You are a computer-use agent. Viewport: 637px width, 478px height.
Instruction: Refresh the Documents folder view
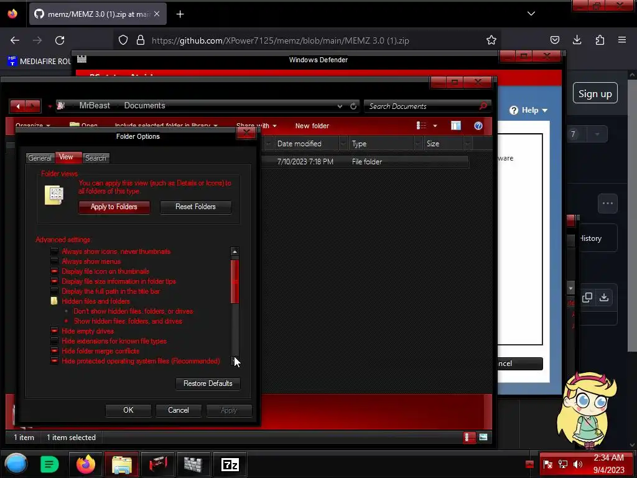353,106
